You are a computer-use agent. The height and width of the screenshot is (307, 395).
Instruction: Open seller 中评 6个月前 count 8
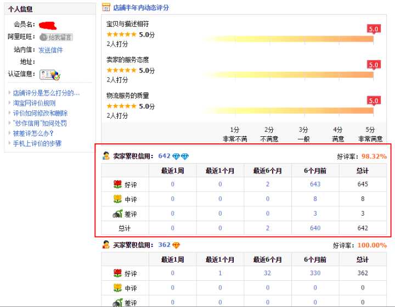pos(315,199)
